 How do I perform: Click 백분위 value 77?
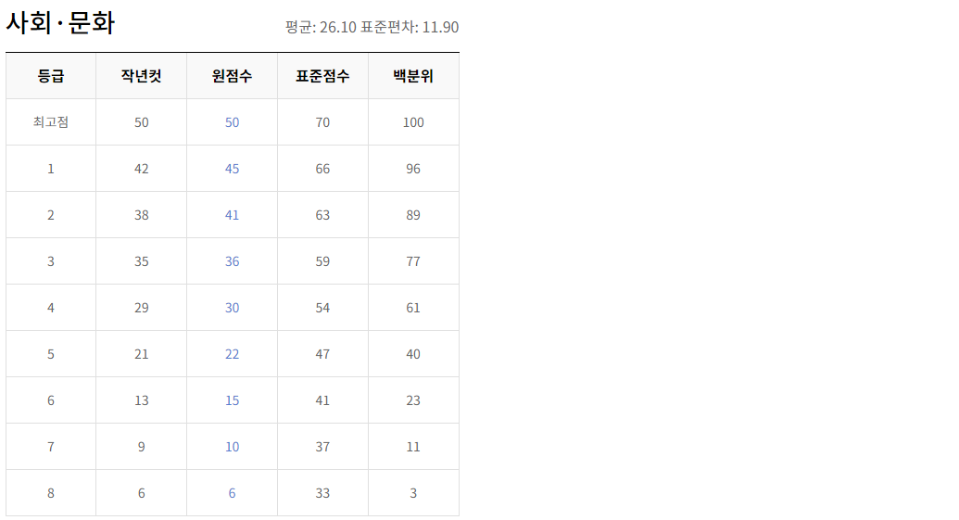coord(413,261)
